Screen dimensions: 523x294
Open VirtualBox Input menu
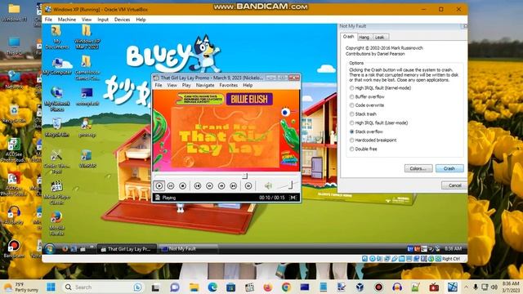[x=103, y=20]
